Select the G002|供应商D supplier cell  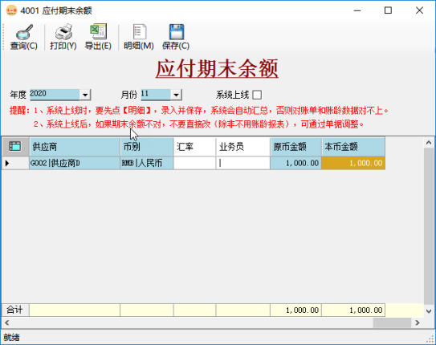tap(75, 163)
